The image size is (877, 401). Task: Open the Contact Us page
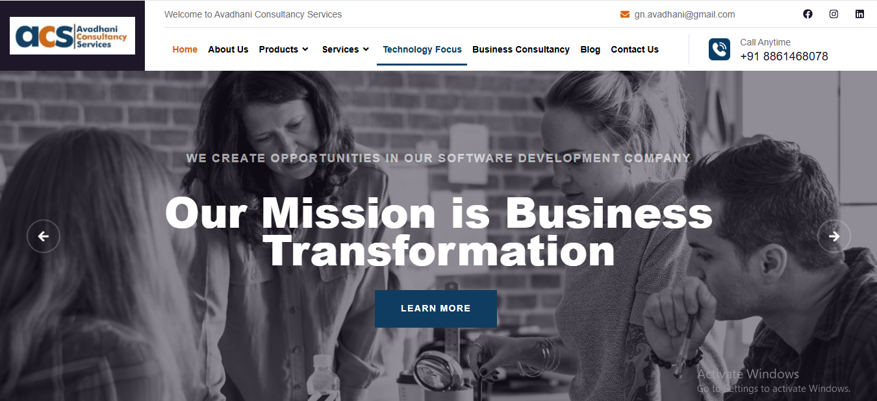pos(635,49)
